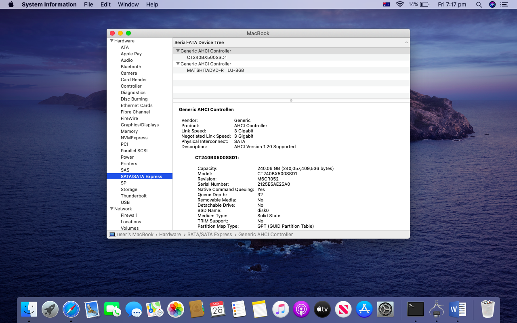Open Microsoft Word in the Dock
The height and width of the screenshot is (323, 517).
pos(457,310)
